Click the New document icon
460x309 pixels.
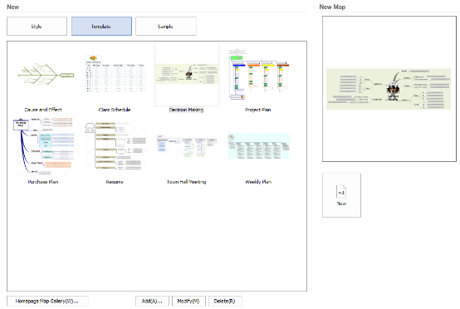(341, 195)
